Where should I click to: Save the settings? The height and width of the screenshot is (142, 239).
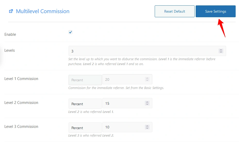click(x=216, y=11)
